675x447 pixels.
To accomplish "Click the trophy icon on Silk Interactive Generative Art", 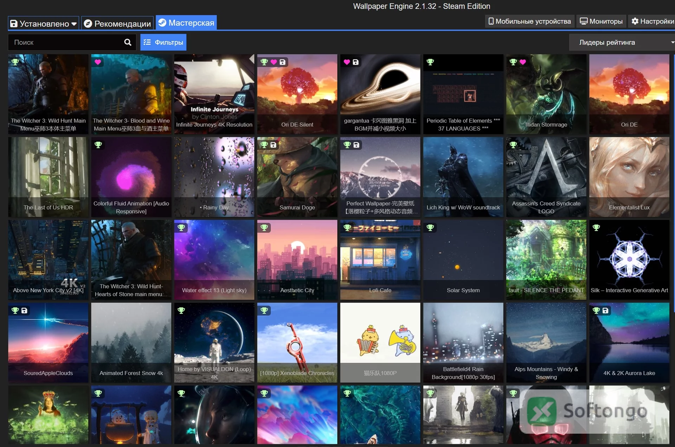I will click(596, 228).
